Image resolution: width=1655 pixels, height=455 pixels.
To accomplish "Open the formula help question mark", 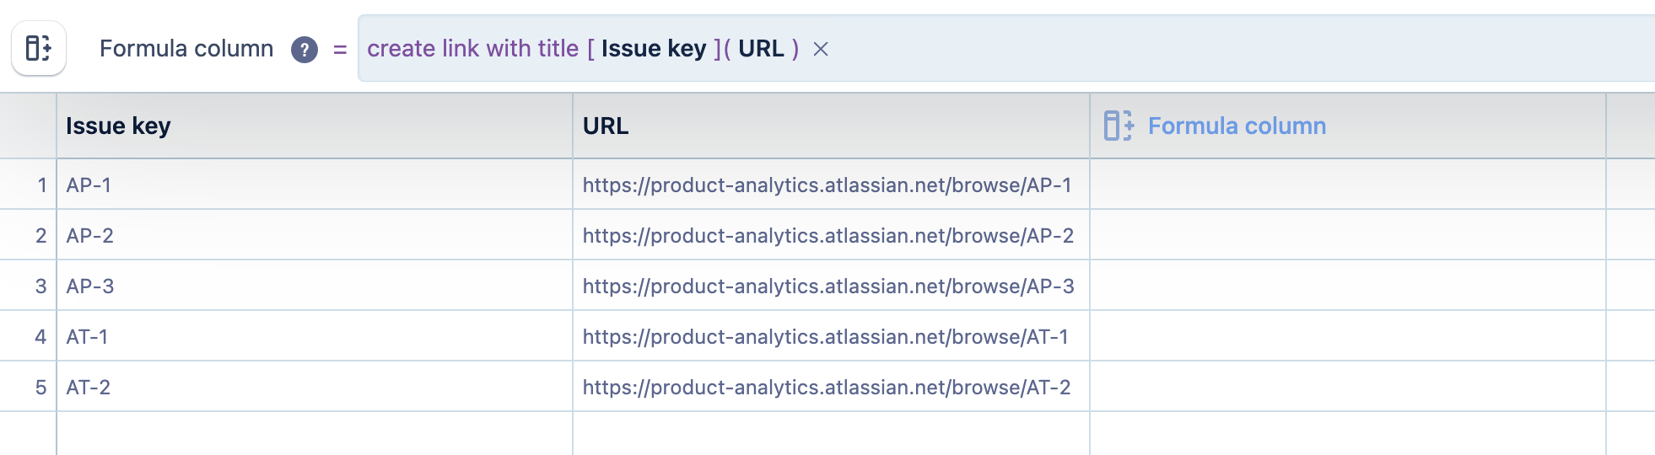I will [x=305, y=50].
